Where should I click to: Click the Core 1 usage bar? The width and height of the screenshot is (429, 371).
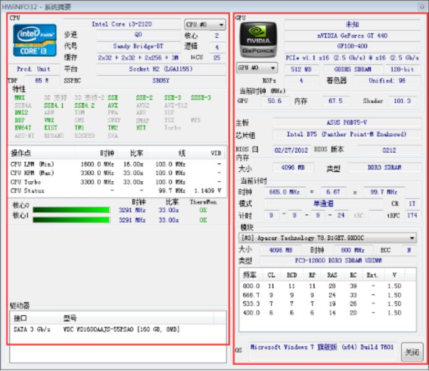(71, 220)
